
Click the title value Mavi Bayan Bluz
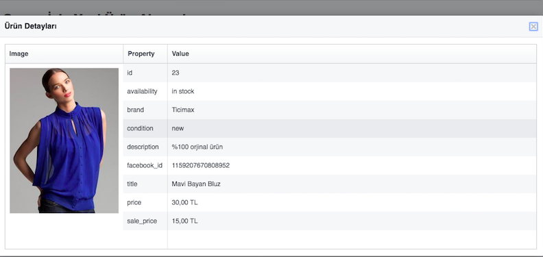[x=196, y=184]
